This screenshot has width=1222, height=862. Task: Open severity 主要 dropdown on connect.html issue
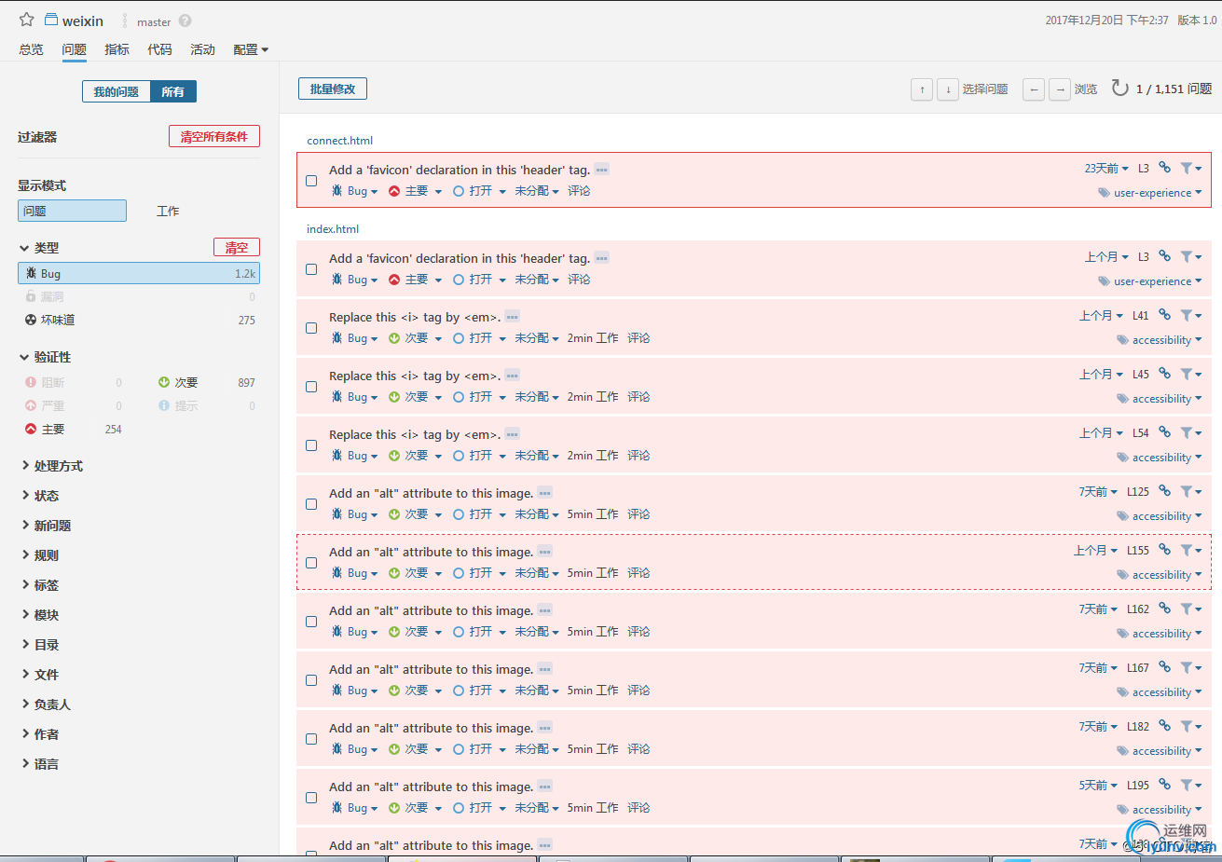point(416,191)
